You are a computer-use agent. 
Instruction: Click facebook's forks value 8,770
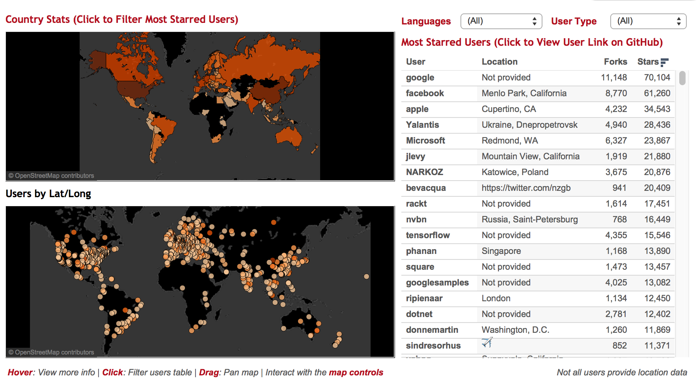[616, 93]
